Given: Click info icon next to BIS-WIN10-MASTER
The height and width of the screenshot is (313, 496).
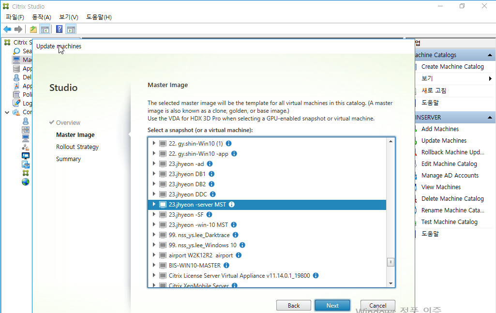Looking at the screenshot, I should (x=226, y=265).
